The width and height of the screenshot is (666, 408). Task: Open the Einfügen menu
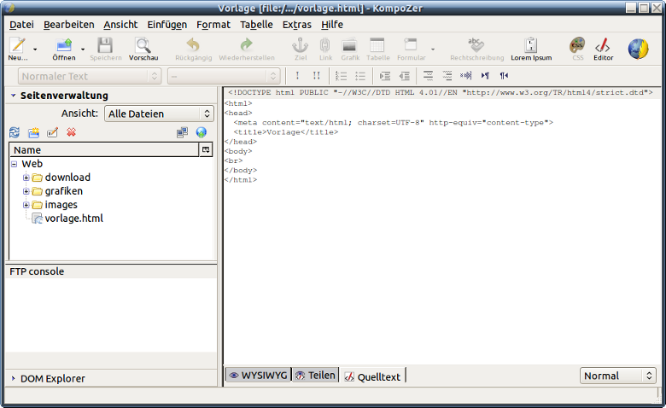(166, 25)
